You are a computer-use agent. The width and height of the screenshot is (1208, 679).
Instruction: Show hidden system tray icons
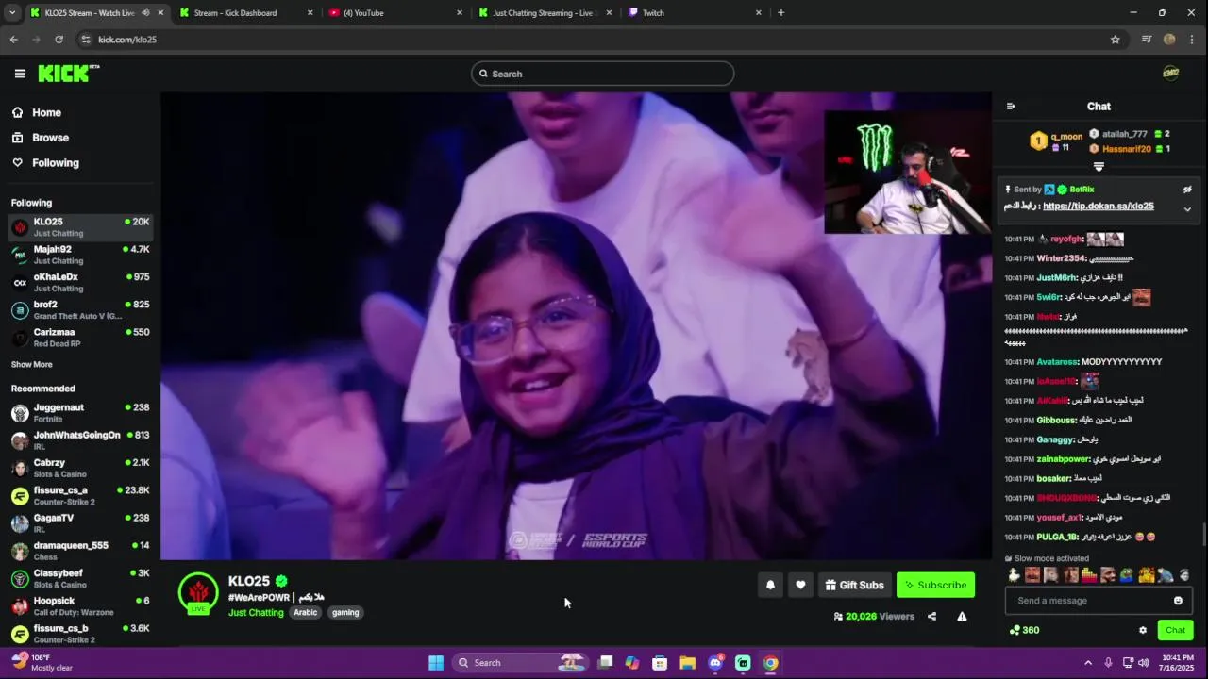[x=1087, y=663]
